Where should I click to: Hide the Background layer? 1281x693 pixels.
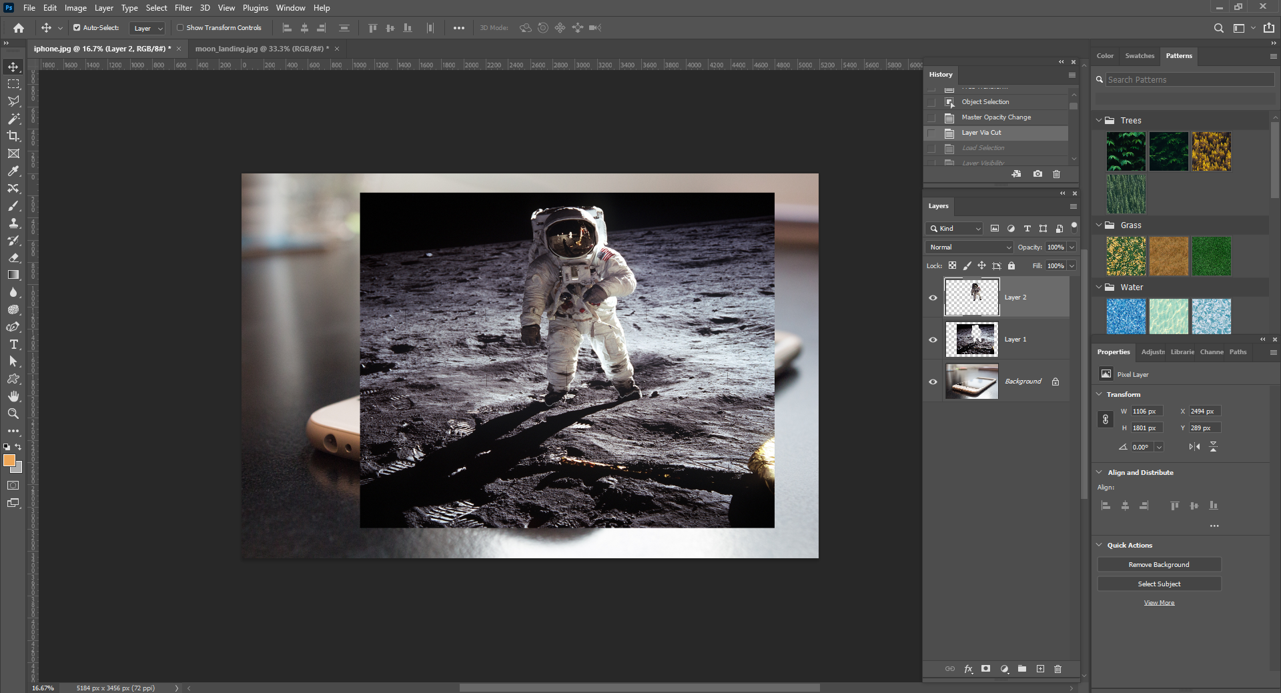pyautogui.click(x=933, y=382)
